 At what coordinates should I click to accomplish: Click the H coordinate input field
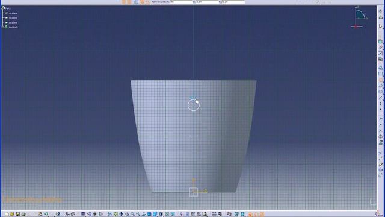[182, 2]
